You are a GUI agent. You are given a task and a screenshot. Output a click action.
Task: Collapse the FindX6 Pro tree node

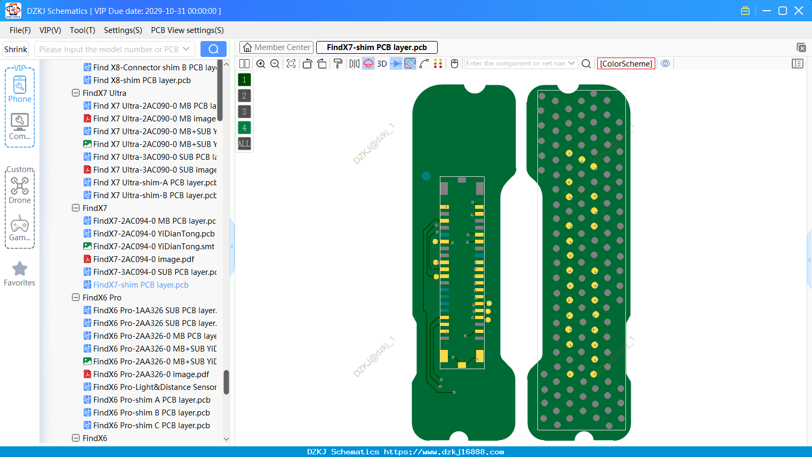76,297
